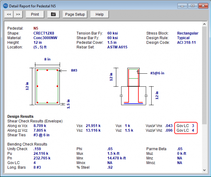Click Vuz/øVnz ratio .096
Image resolution: width=211 pixels, height=177 pixels.
pos(169,130)
